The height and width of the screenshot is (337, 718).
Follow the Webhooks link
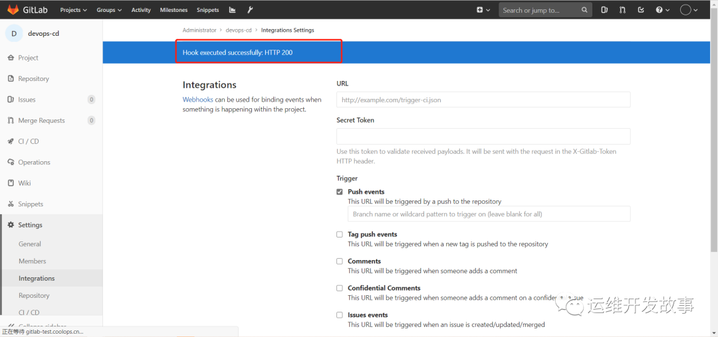(x=198, y=100)
